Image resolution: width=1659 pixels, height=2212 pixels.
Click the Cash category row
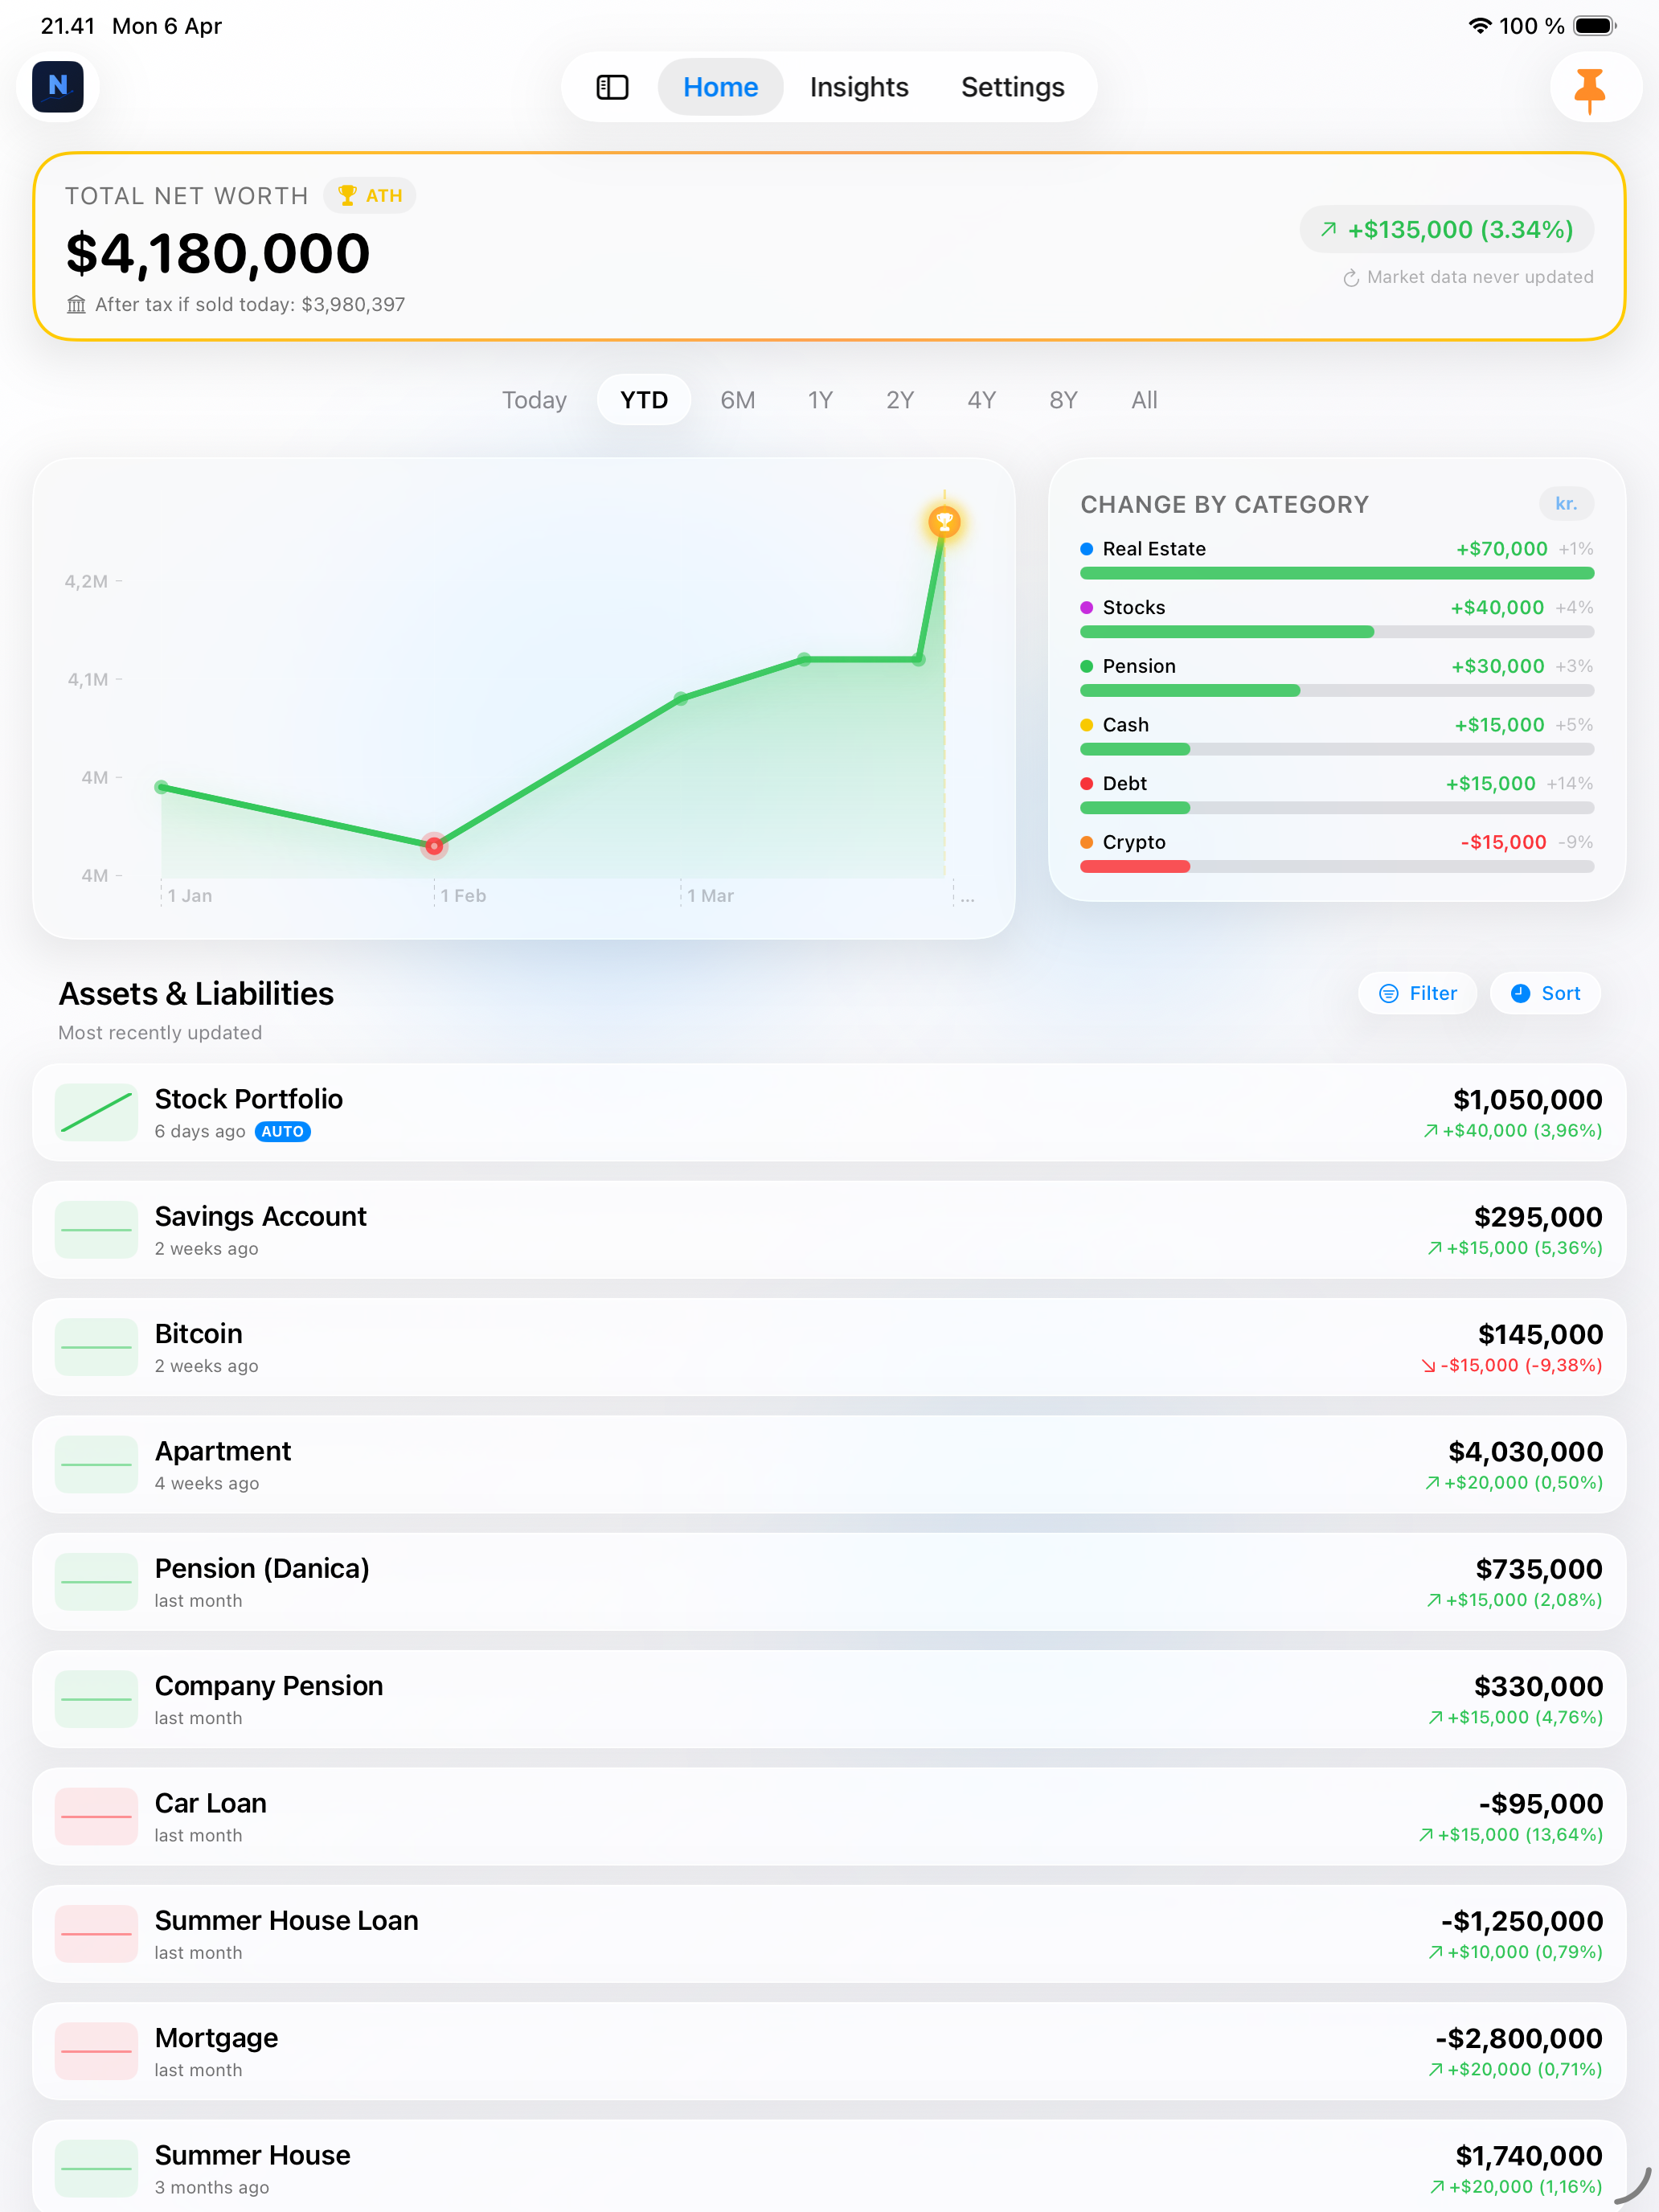1337,735
